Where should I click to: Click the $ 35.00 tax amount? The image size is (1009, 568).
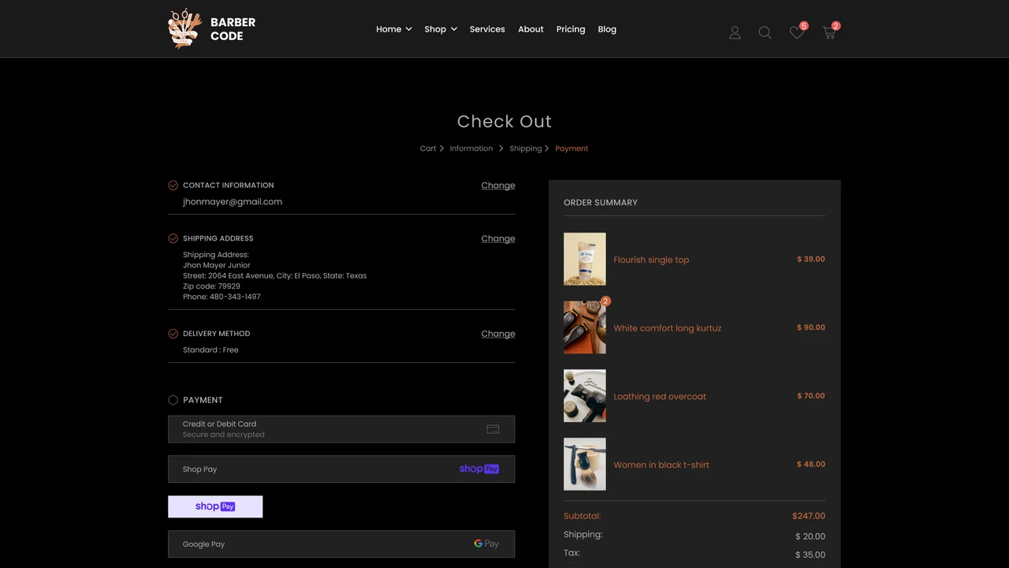click(x=810, y=555)
